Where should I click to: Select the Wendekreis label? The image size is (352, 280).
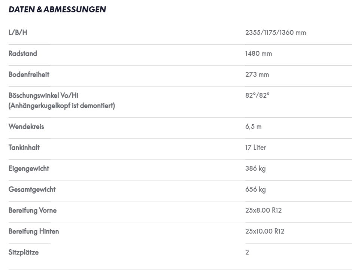[26, 126]
